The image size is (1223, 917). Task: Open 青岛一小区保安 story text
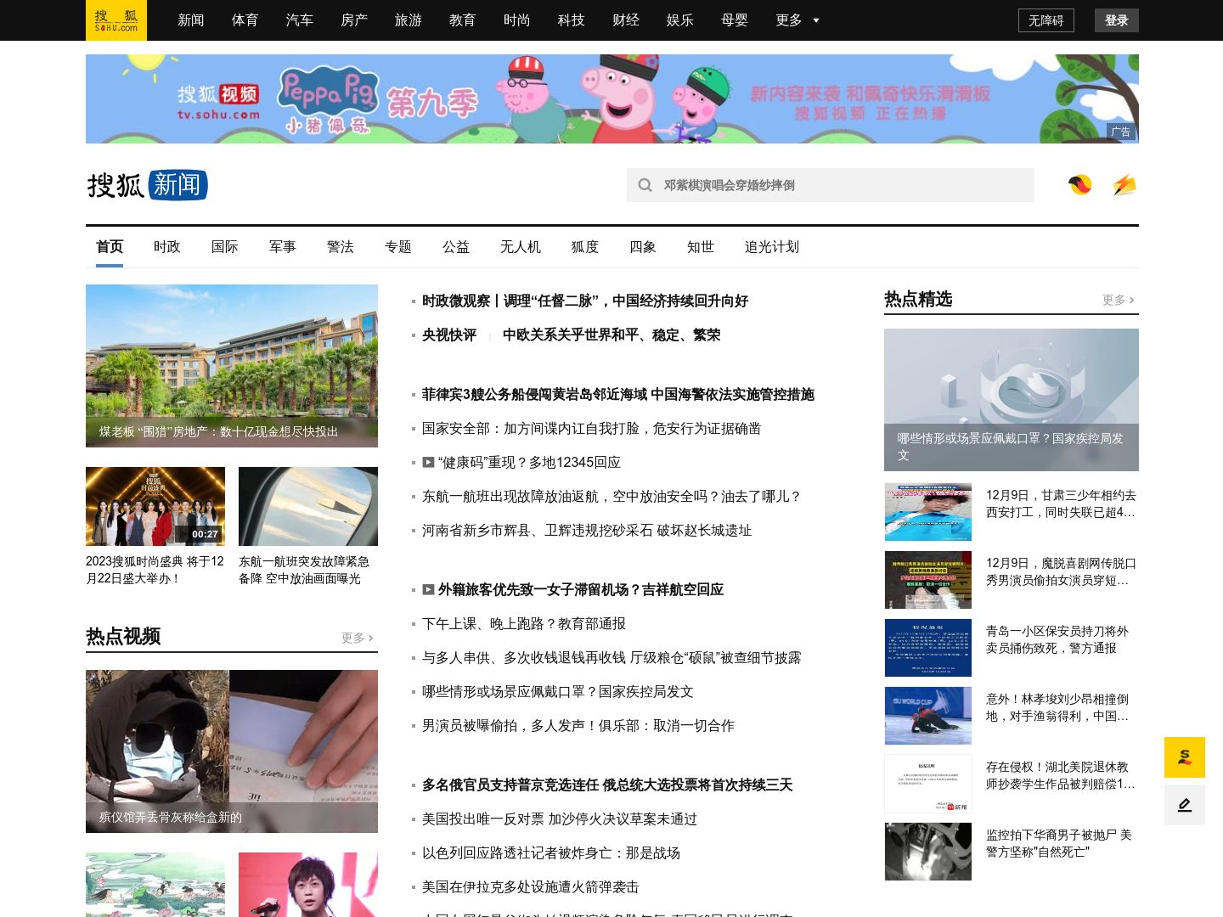pos(1057,639)
